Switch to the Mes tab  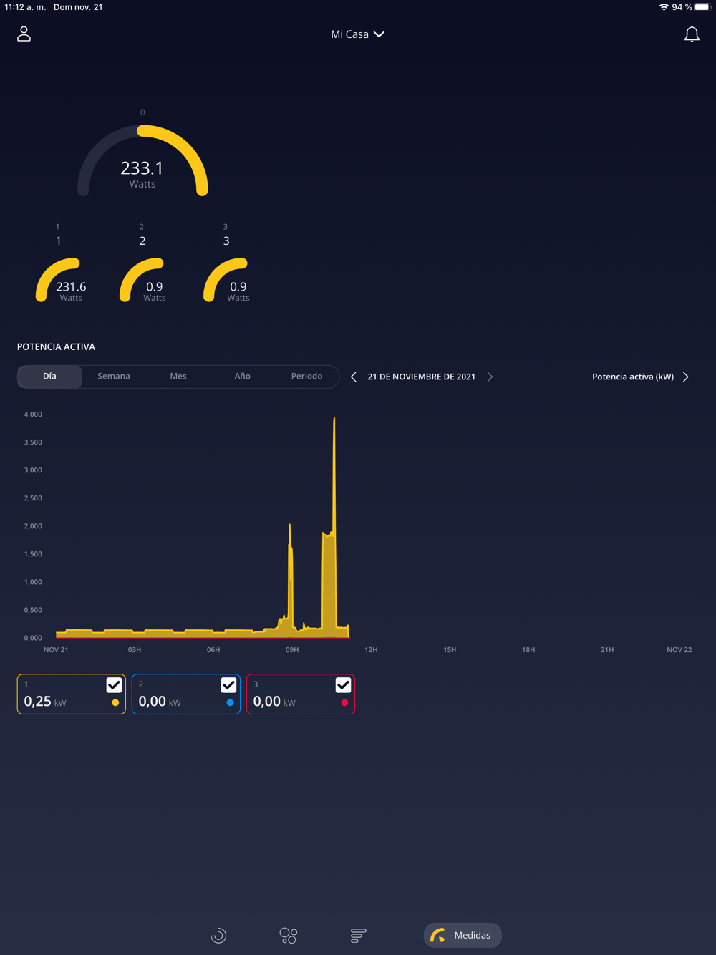178,377
